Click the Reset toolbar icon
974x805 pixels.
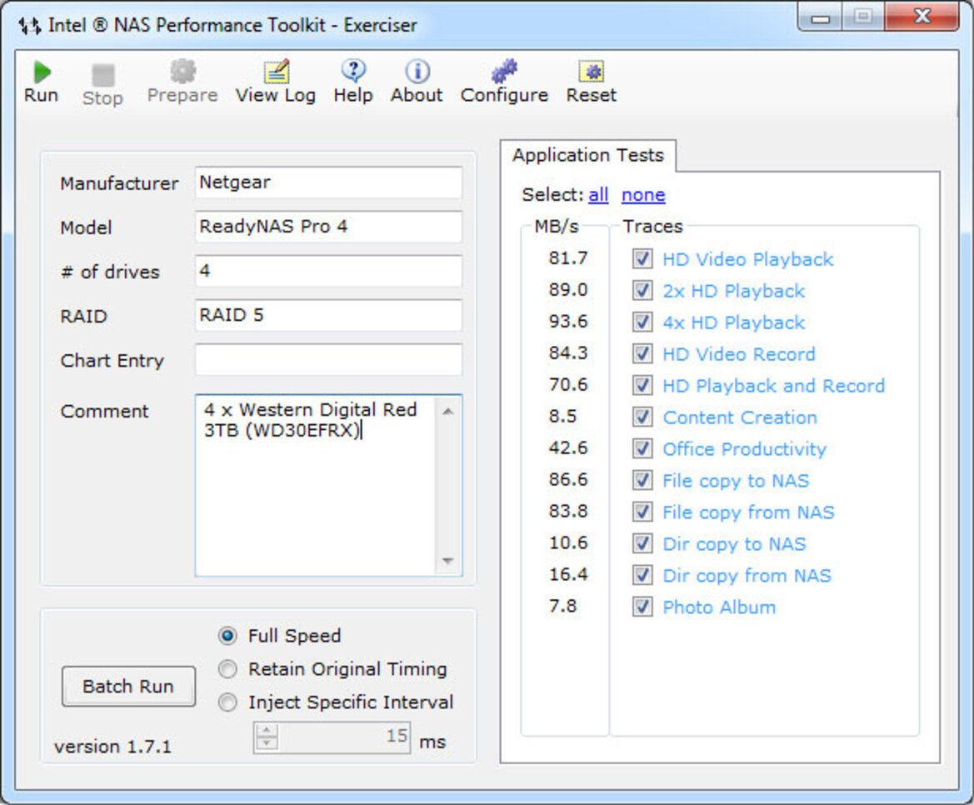tap(592, 72)
